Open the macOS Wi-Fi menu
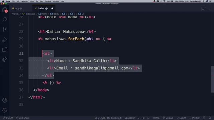Image resolution: width=214 pixels, height=120 pixels. point(164,1)
